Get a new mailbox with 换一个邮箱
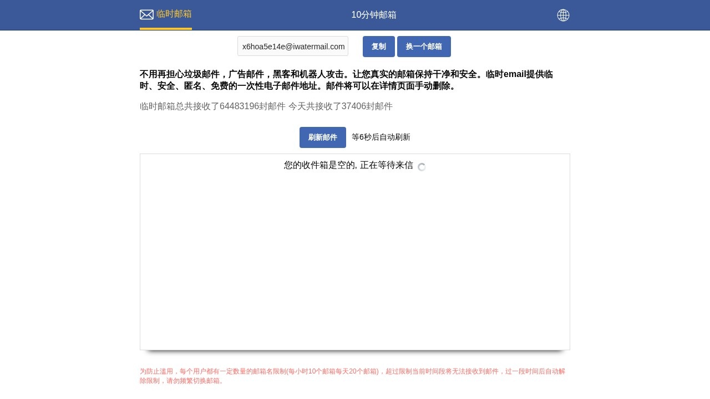The height and width of the screenshot is (399, 710). (424, 47)
